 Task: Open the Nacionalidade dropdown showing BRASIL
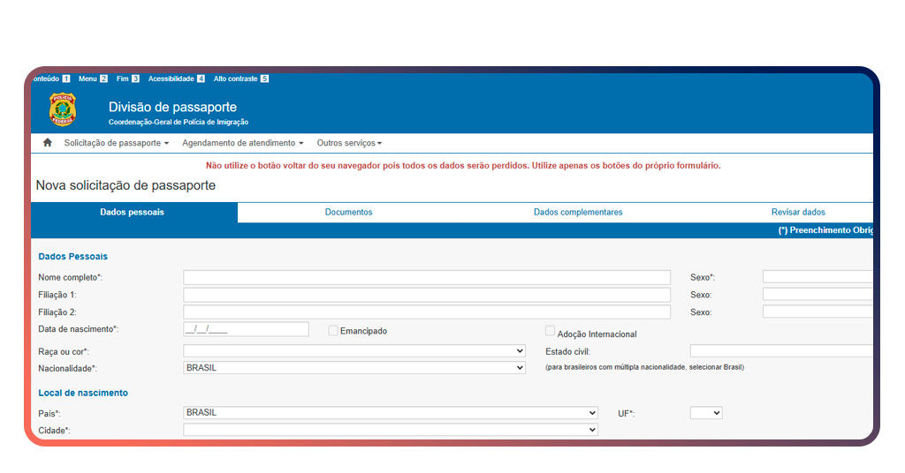(354, 368)
